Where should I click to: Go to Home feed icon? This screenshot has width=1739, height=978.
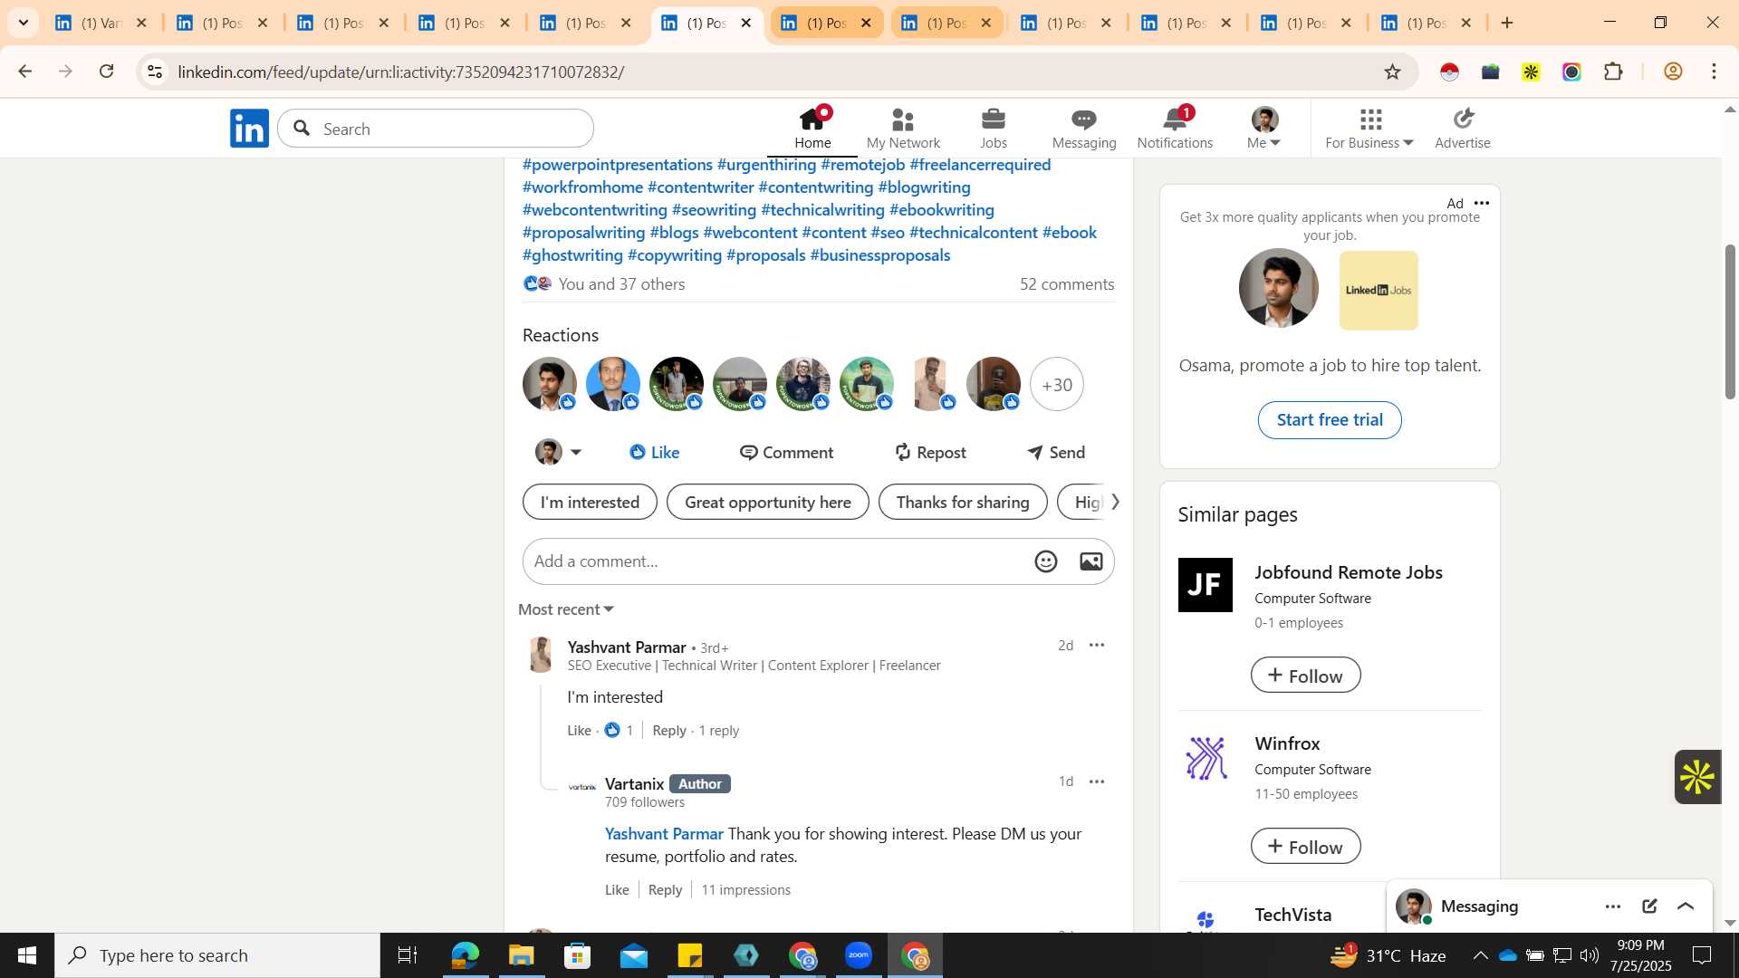click(x=812, y=128)
